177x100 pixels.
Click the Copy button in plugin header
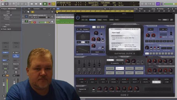click(x=100, y=20)
